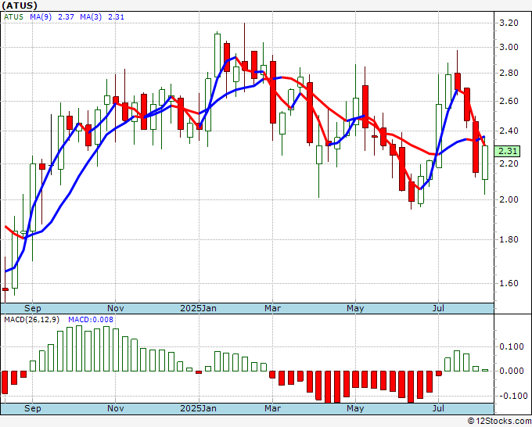Click 2025Jan on the MACD time axis
Image resolution: width=532 pixels, height=427 pixels.
click(x=198, y=408)
